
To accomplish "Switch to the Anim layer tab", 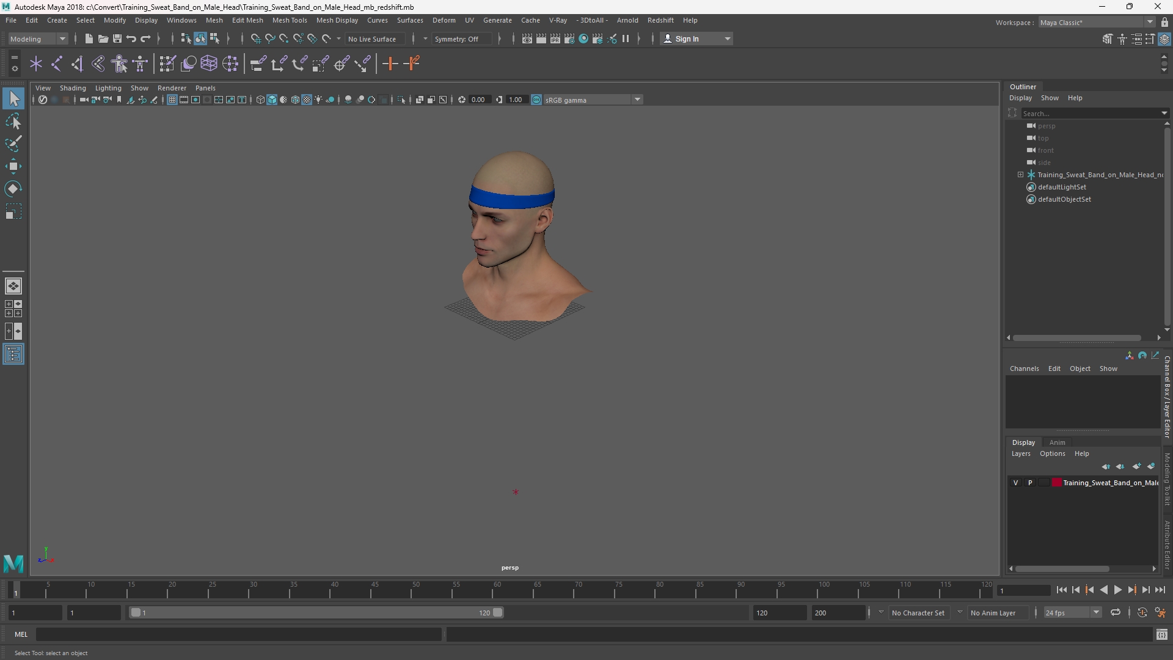I will pyautogui.click(x=1057, y=442).
